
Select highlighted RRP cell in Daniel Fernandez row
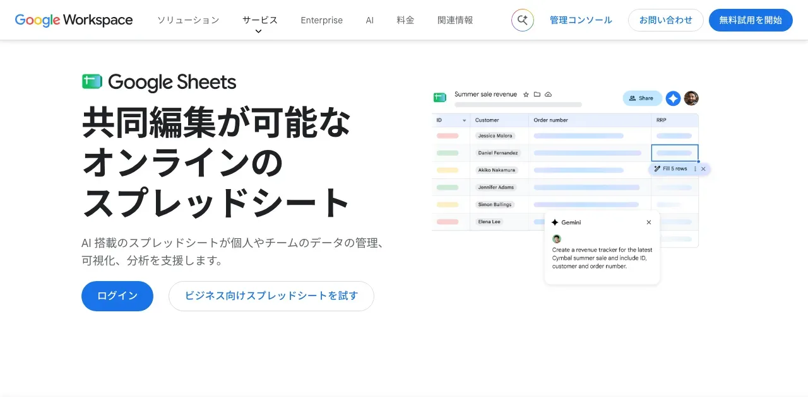point(675,153)
